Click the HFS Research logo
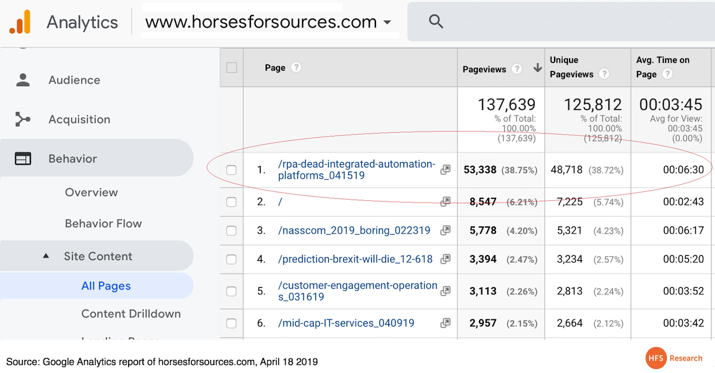The height and width of the screenshot is (373, 715). (x=674, y=358)
